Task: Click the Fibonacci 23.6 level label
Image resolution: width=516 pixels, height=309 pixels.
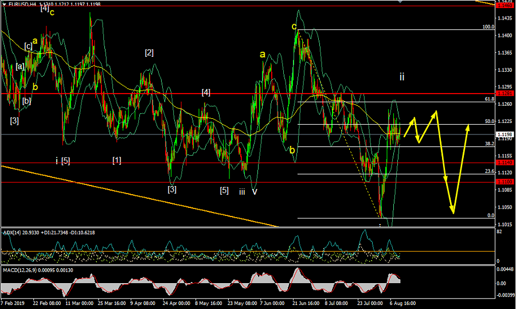Action: [x=489, y=171]
